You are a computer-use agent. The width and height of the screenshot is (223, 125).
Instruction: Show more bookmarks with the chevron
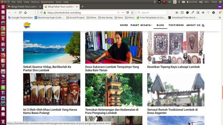[x=220, y=18]
